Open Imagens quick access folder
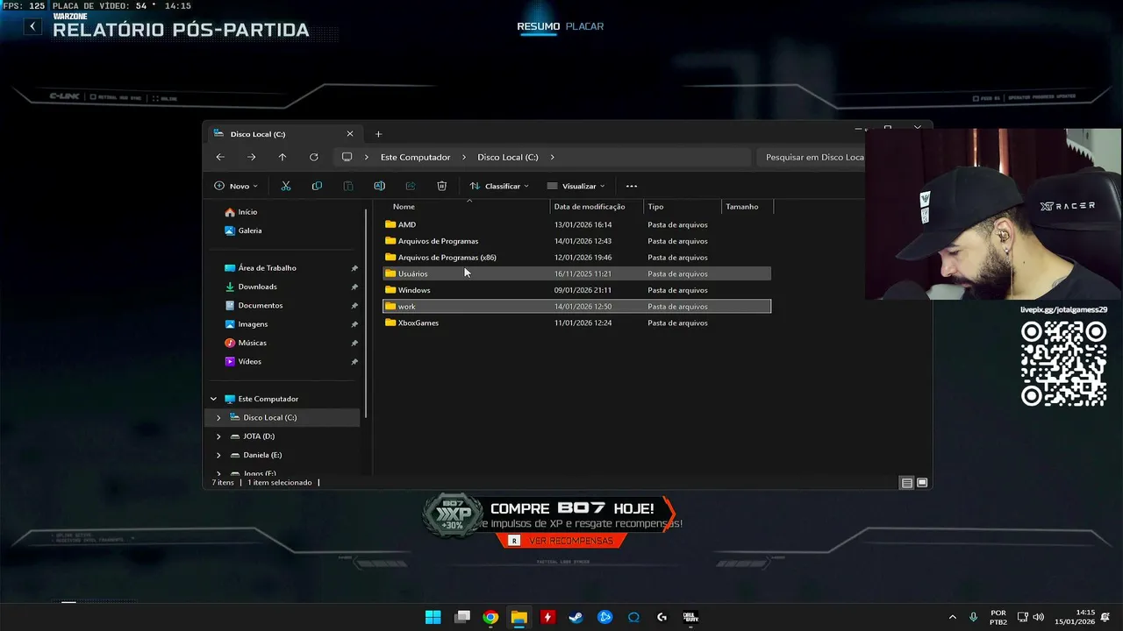Screen dimensions: 1123x631 pyautogui.click(x=253, y=324)
